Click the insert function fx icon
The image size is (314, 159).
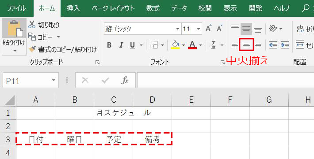(x=125, y=80)
